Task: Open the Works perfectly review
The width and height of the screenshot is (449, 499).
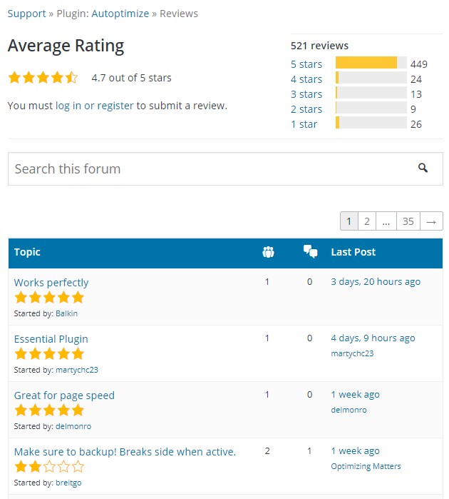Action: pos(51,283)
